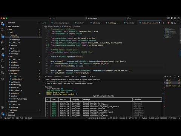181x136 pixels.
Task: Open reports.py in explorer tree
Action: pyautogui.click(x=16, y=40)
